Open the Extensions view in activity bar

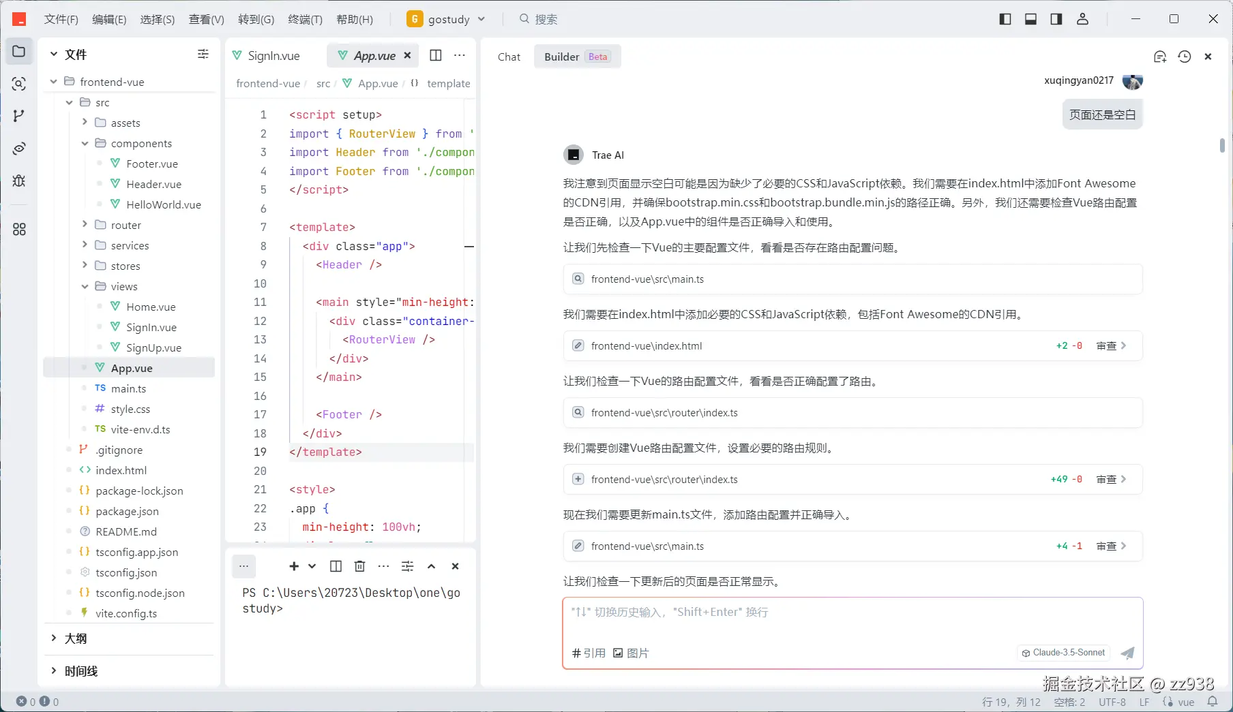coord(19,230)
